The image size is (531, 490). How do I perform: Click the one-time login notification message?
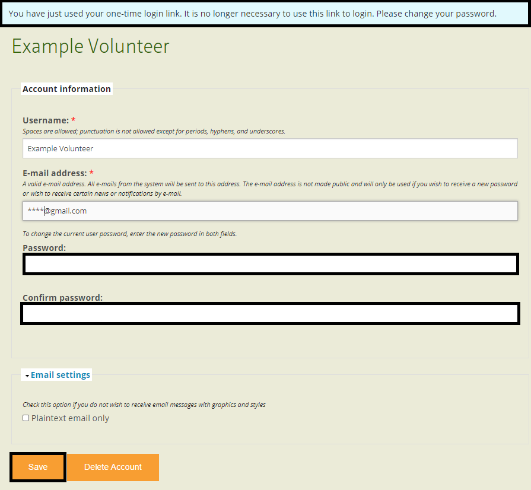pyautogui.click(x=252, y=13)
